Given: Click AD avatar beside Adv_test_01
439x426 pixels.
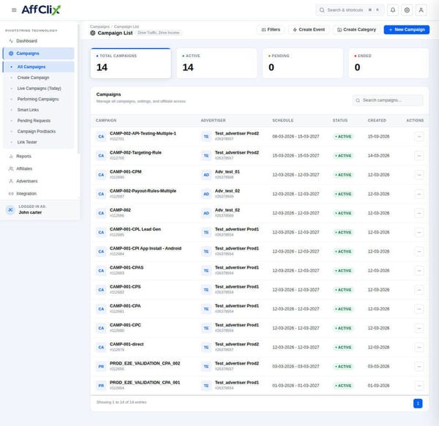Looking at the screenshot, I should [x=206, y=175].
